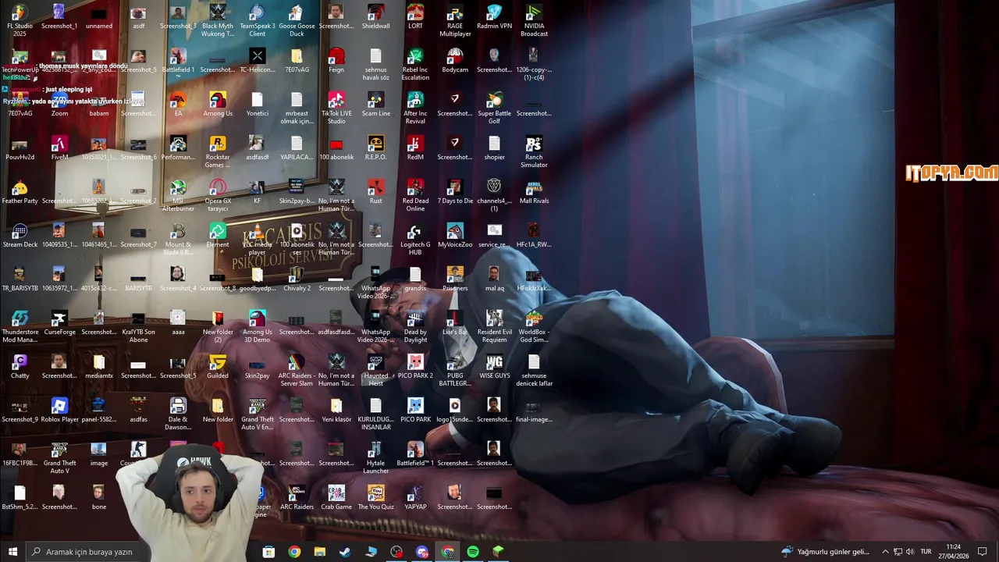Click the Opera GX tarayıcı shortcut

[218, 195]
